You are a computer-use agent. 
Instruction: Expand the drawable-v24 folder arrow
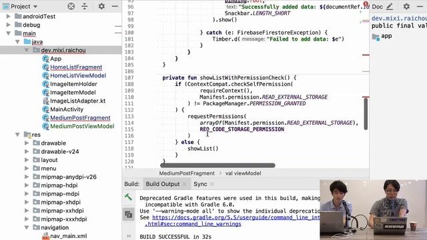pyautogui.click(x=27, y=151)
